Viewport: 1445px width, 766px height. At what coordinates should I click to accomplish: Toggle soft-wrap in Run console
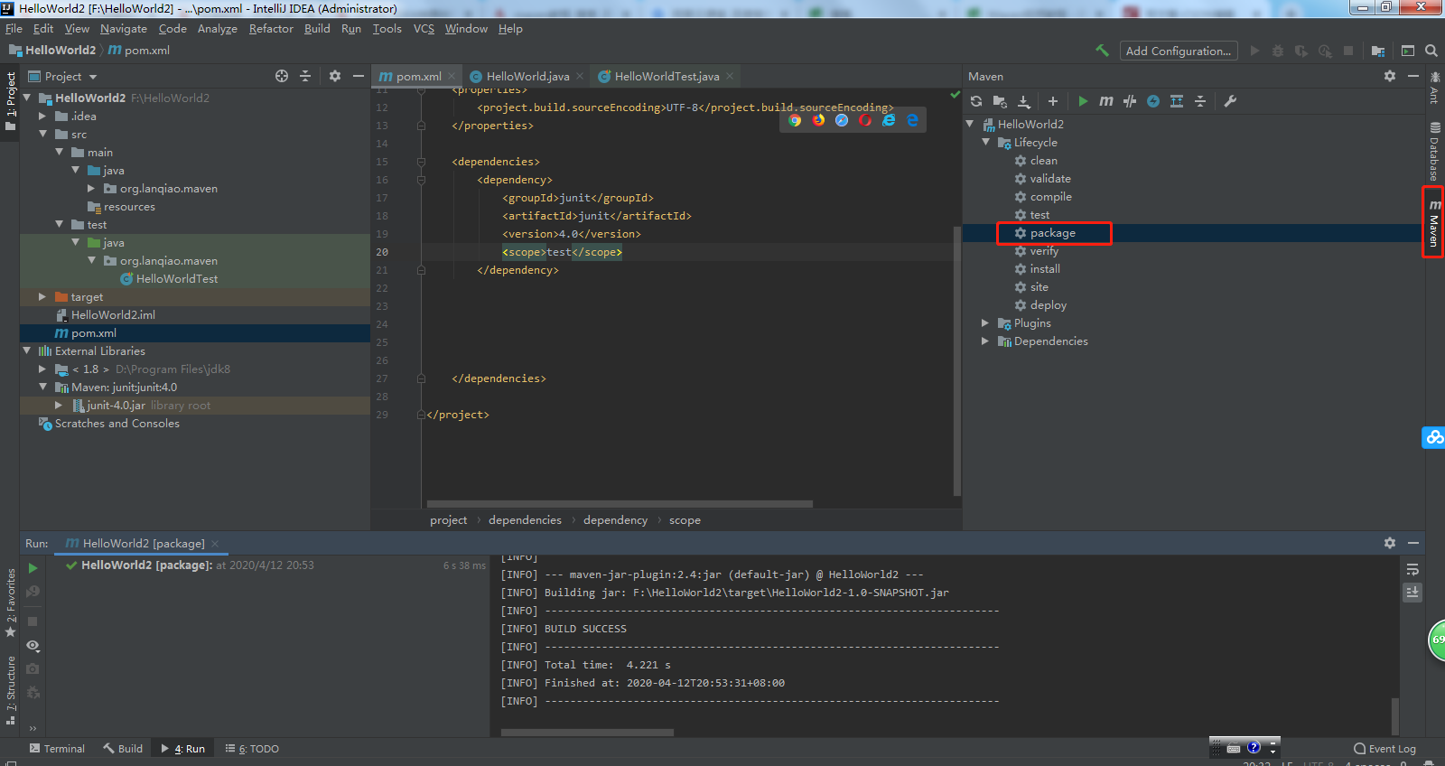[x=1412, y=569]
